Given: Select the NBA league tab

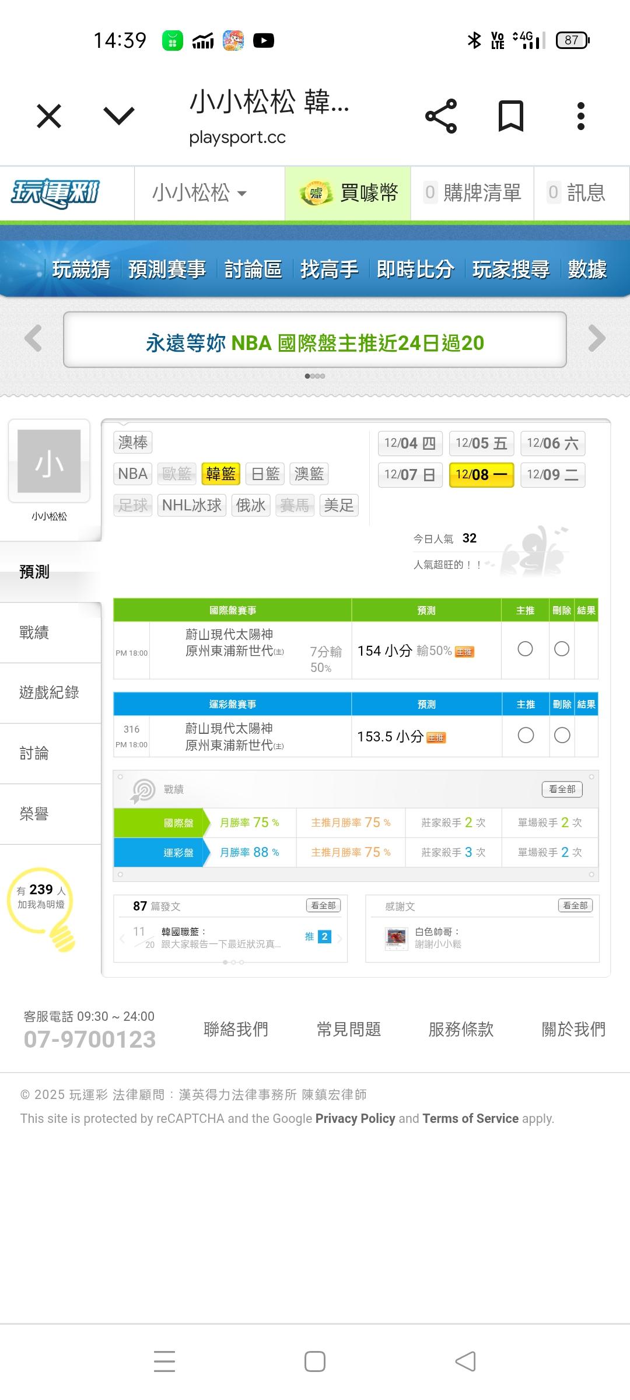Looking at the screenshot, I should [132, 474].
